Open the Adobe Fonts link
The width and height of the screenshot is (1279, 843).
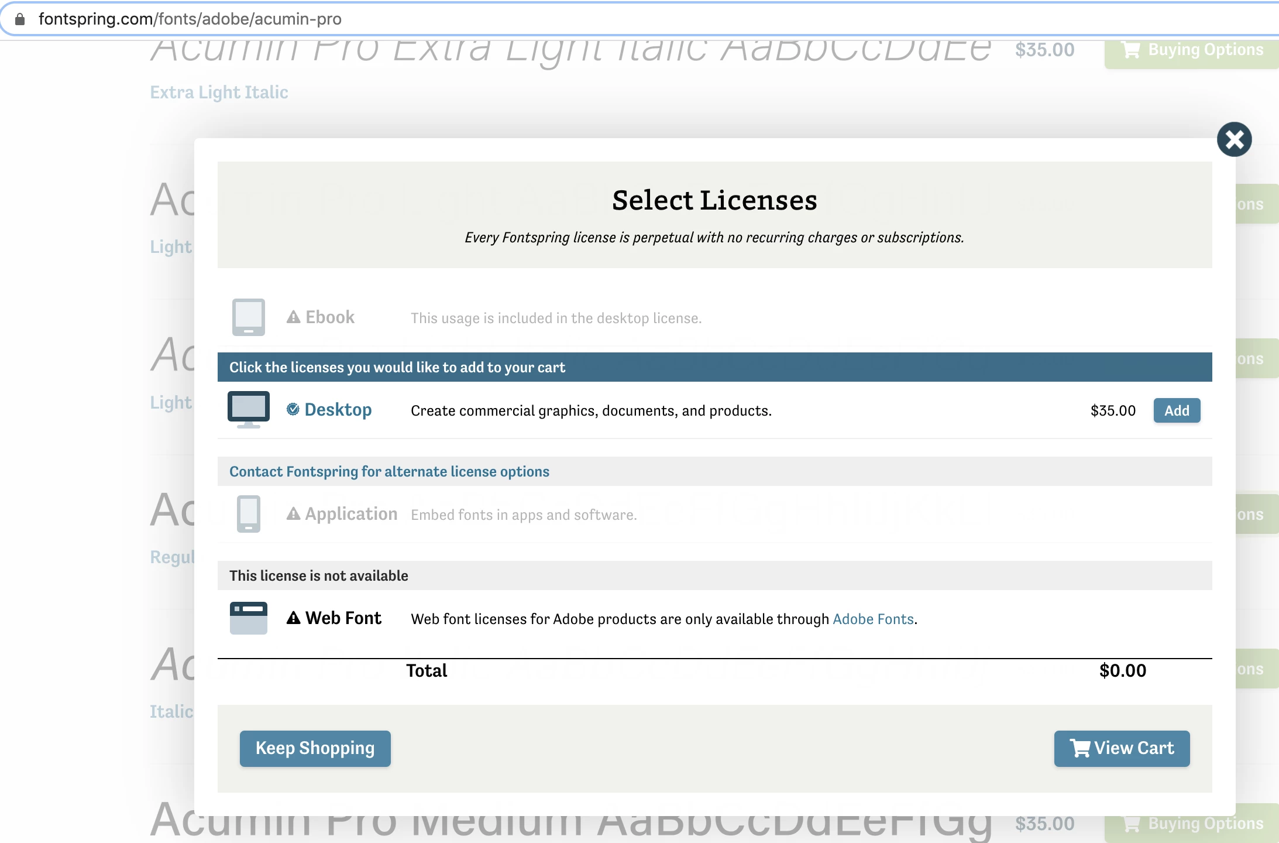(873, 619)
